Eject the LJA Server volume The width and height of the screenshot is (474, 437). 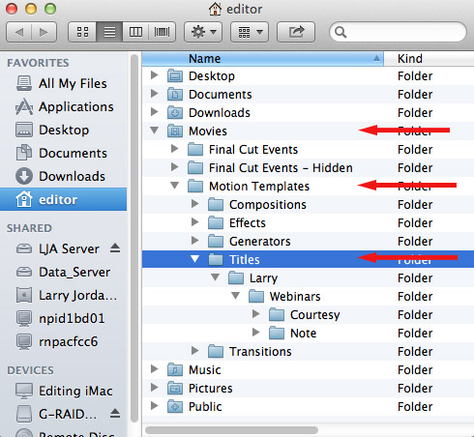tap(115, 248)
